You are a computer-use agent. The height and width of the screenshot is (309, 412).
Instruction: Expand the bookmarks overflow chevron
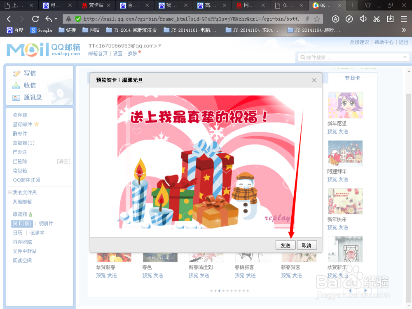coord(404,30)
